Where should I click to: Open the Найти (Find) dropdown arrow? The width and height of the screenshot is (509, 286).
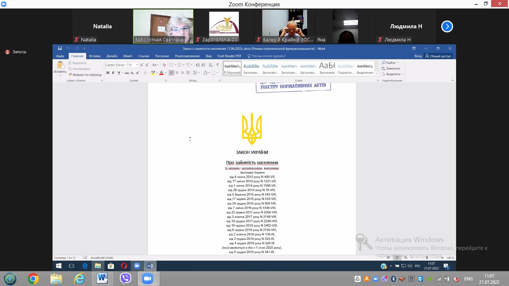[x=398, y=63]
